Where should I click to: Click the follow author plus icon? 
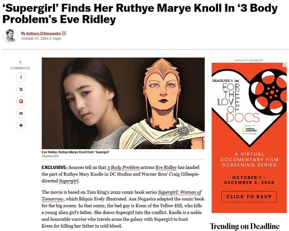[x=64, y=33]
